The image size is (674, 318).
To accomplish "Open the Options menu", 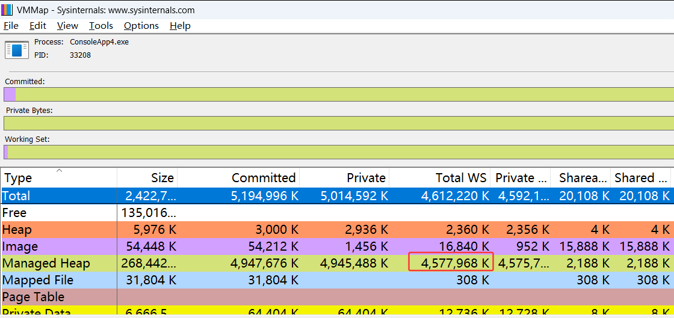I will pos(141,26).
